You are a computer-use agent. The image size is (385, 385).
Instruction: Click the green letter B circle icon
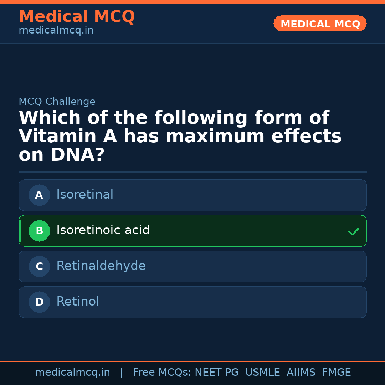[39, 231]
